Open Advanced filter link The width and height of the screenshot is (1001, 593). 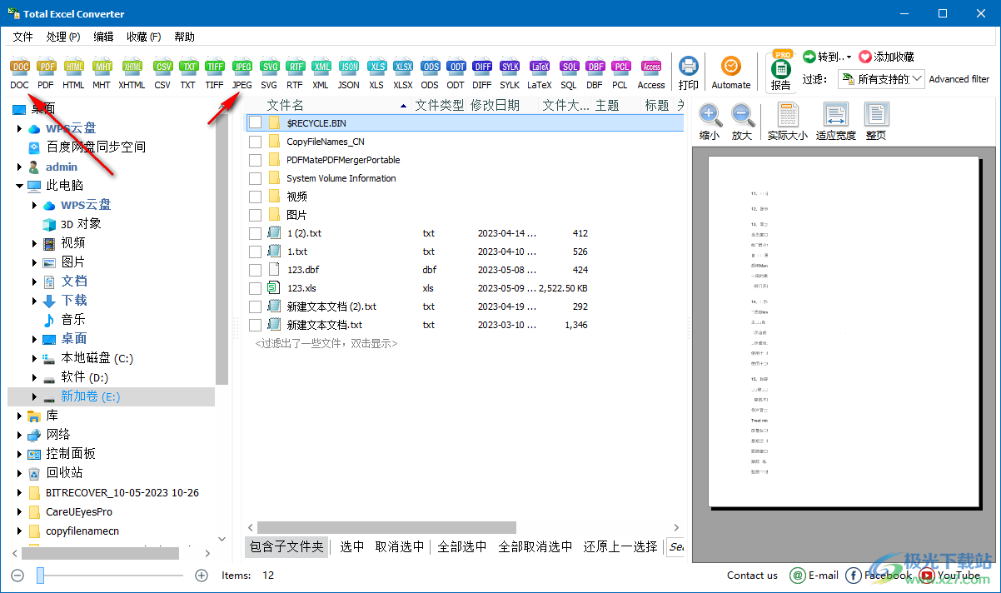point(959,79)
